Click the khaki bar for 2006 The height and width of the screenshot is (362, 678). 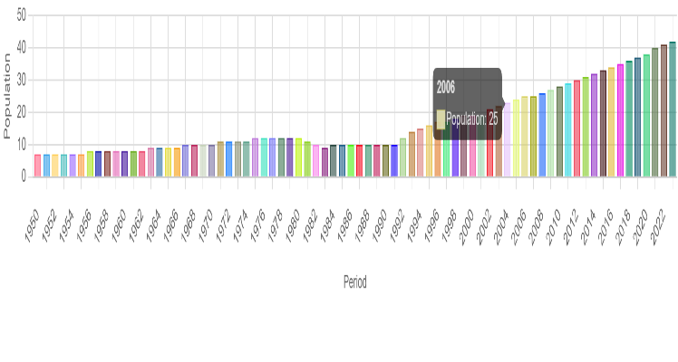pyautogui.click(x=525, y=137)
